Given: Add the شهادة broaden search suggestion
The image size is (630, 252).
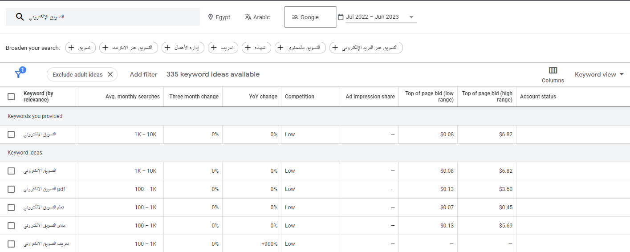Looking at the screenshot, I should (256, 48).
